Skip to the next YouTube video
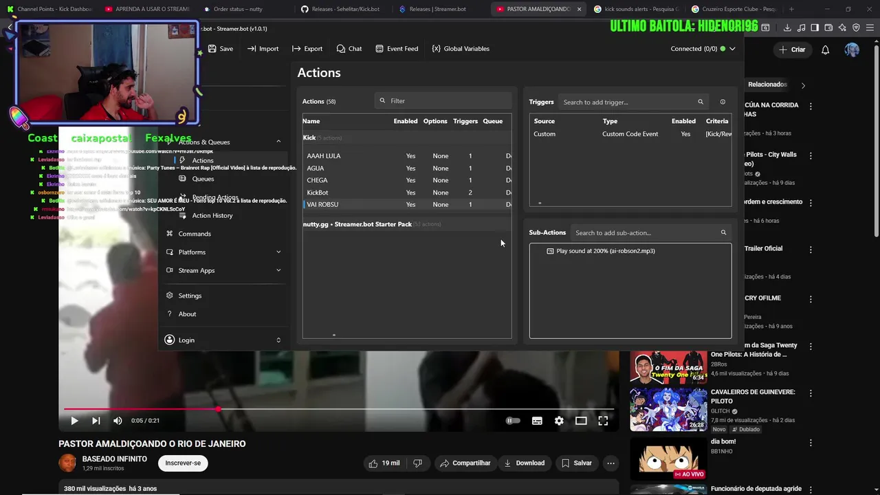 coord(96,421)
